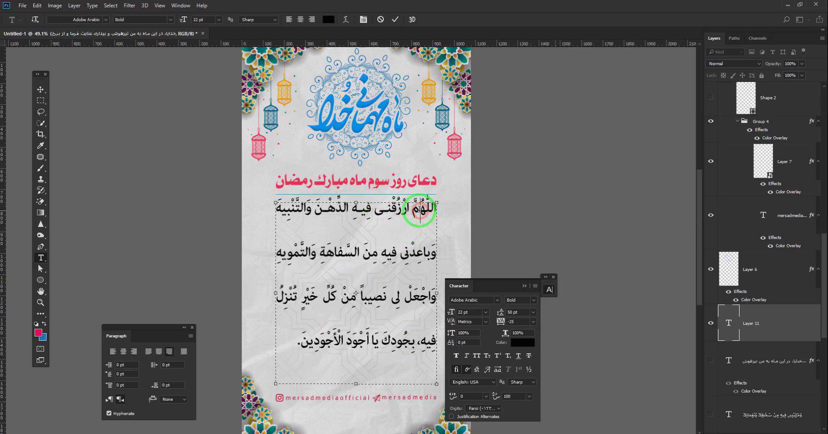The width and height of the screenshot is (828, 434).
Task: Switch to the Channels tab
Action: tap(757, 38)
